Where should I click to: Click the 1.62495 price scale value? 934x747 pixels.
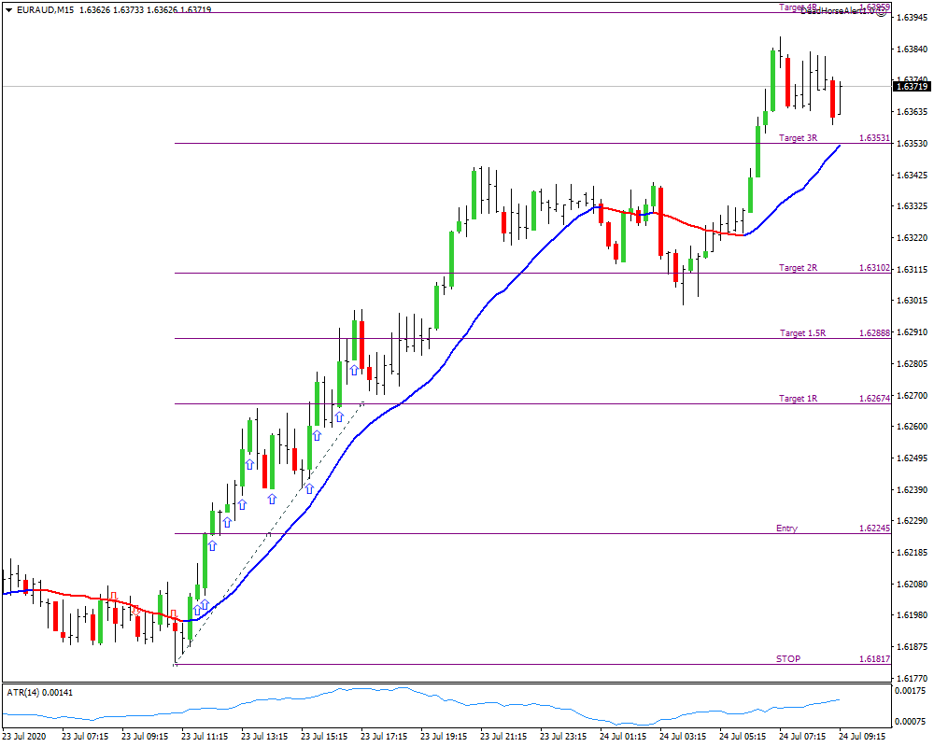(x=912, y=458)
